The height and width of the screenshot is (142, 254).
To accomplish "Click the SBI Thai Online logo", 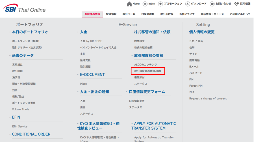I will 25,8.
